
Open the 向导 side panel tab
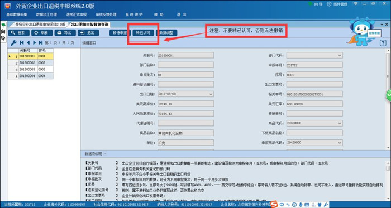[x=3, y=32]
